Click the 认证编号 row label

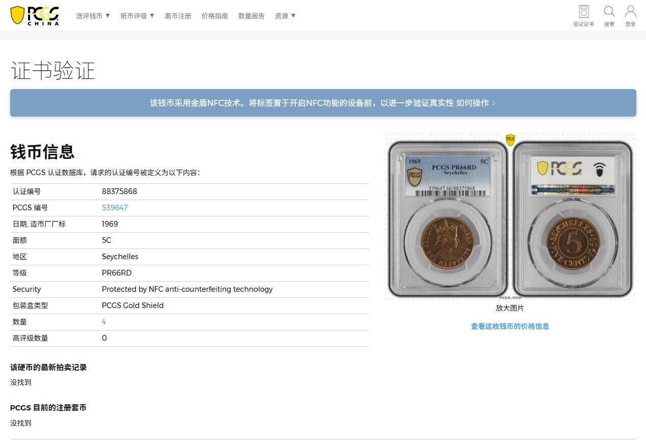click(x=26, y=191)
